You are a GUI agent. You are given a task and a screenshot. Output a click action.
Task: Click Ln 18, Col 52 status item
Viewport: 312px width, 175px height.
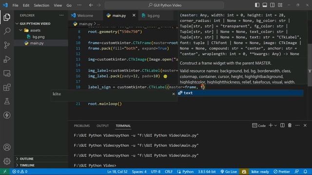117,172
